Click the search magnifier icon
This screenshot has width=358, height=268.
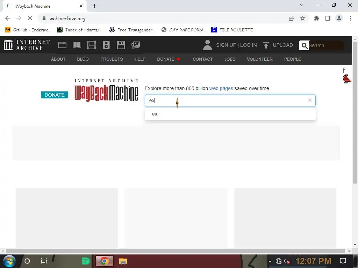click(x=304, y=46)
